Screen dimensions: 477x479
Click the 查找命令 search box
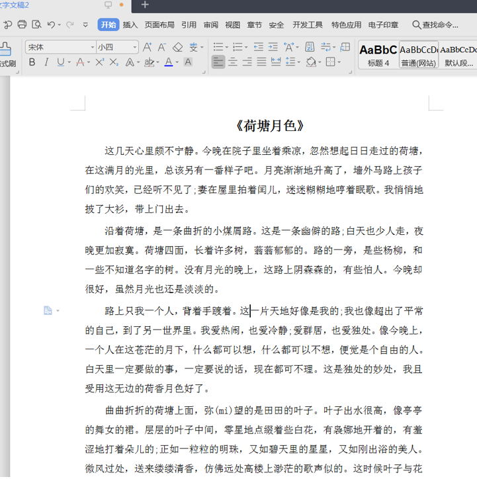point(435,24)
